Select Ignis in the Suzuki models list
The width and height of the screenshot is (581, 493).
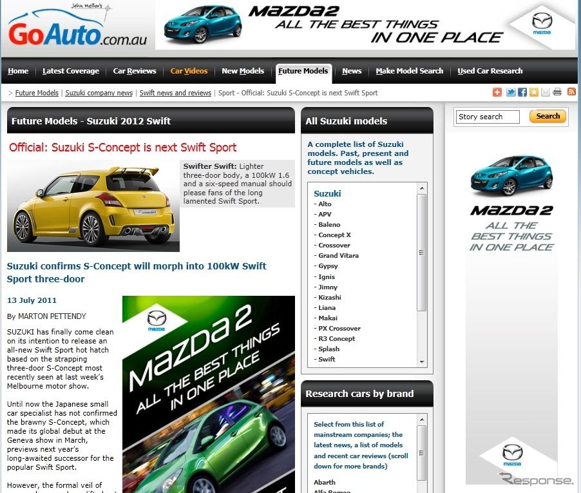(x=327, y=277)
